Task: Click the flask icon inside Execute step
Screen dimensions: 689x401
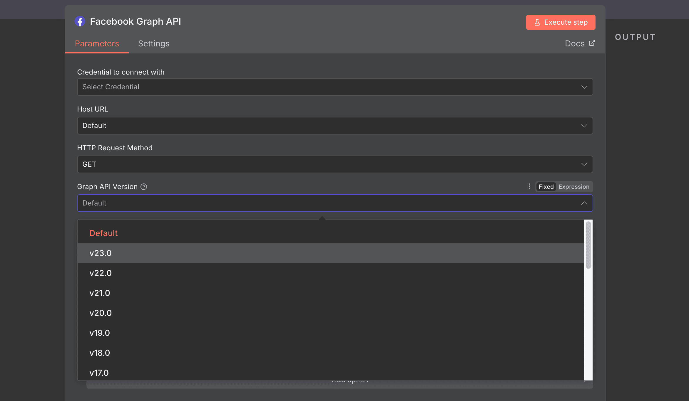Action: pos(538,22)
